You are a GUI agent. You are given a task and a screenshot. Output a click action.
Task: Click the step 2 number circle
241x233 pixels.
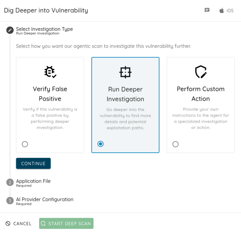click(x=10, y=182)
